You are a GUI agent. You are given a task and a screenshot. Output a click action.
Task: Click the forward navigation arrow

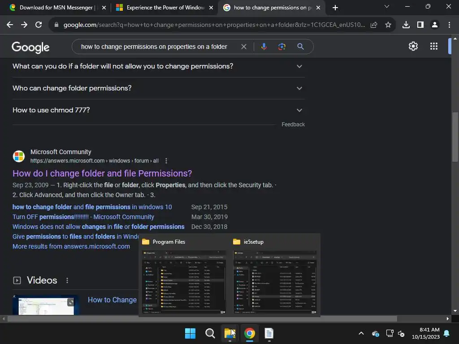coord(24,25)
